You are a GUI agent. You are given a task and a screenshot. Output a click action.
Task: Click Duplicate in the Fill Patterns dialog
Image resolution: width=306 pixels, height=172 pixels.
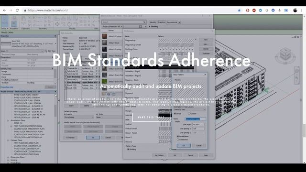206,54
